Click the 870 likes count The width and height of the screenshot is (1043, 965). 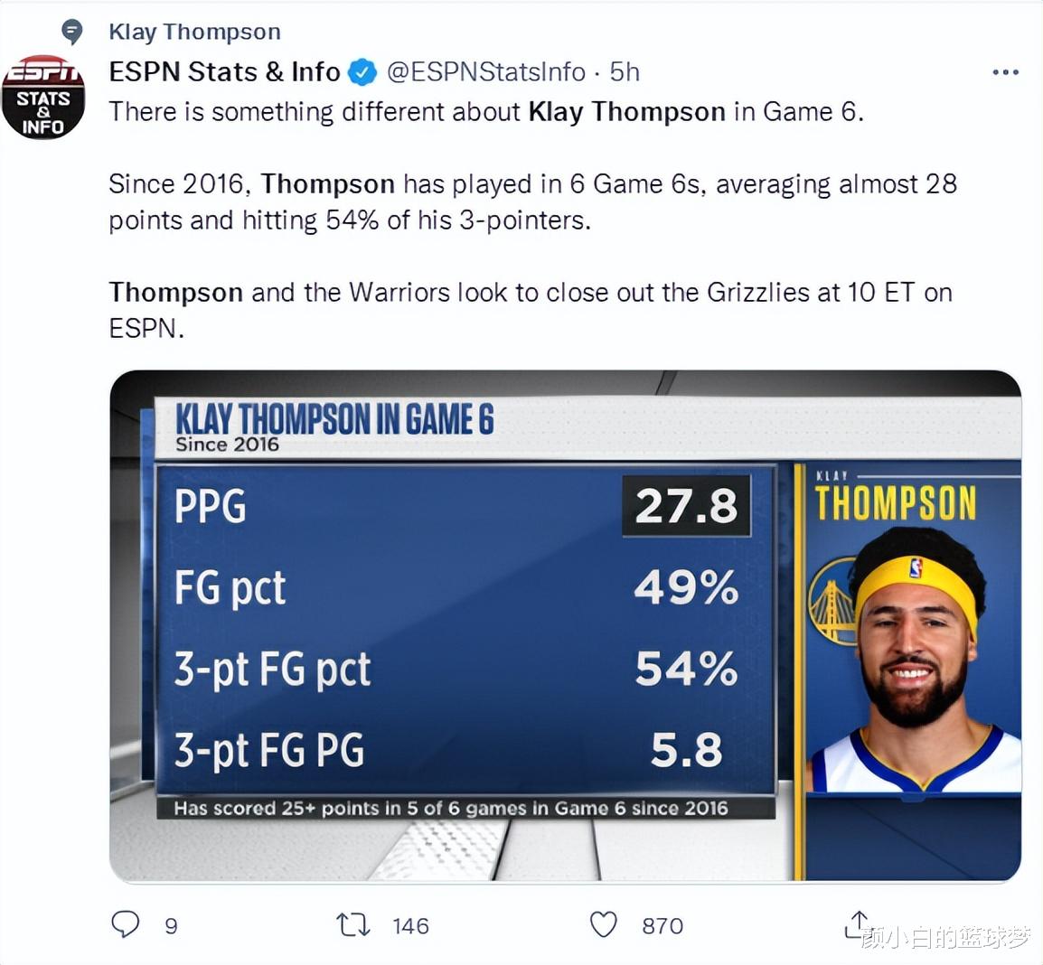click(662, 926)
